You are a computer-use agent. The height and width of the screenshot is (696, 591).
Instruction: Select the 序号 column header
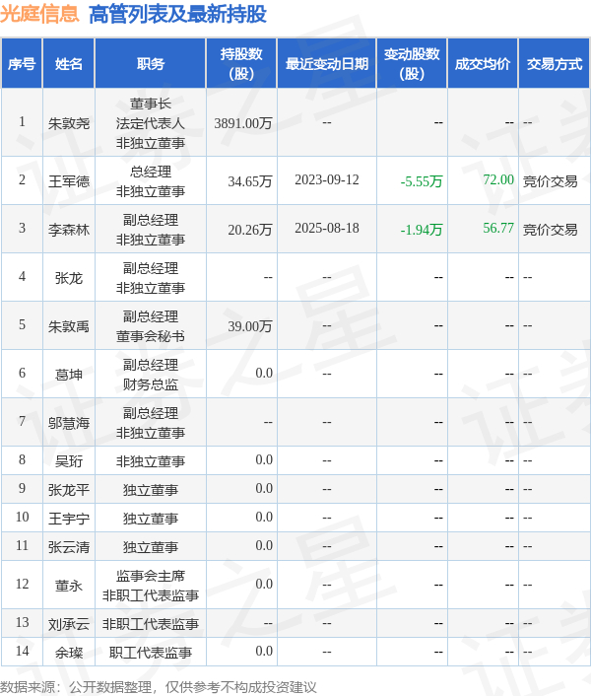22,64
